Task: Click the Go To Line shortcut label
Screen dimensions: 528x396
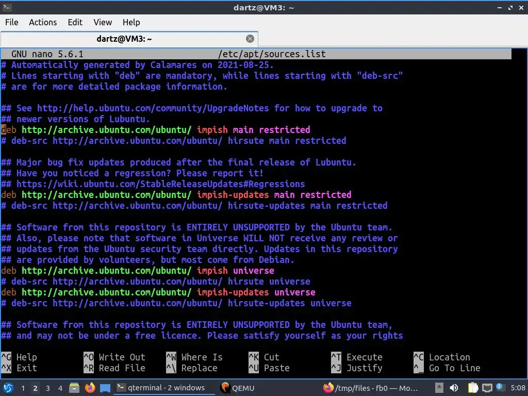Action: pyautogui.click(x=447, y=368)
